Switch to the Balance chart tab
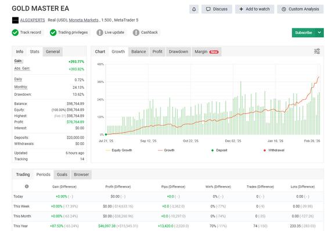Image resolution: width=325 pixels, height=231 pixels. pos(139,52)
